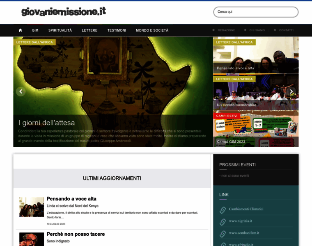This screenshot has height=246, width=312.
Task: Select the LETTERE DALL'AFRICA tag above the 'Pensando a voce alta' card
Action: click(234, 42)
